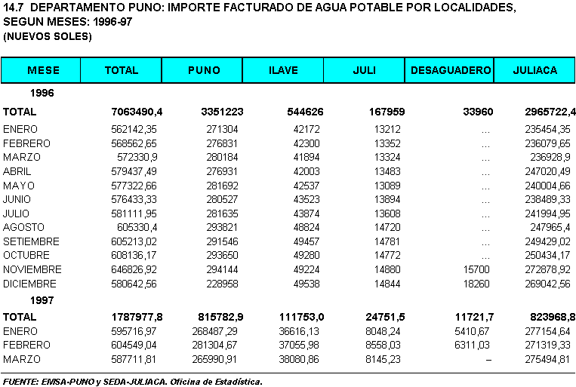Select the Desaguadero value 18260
This screenshot has width=576, height=387.
[x=479, y=284]
